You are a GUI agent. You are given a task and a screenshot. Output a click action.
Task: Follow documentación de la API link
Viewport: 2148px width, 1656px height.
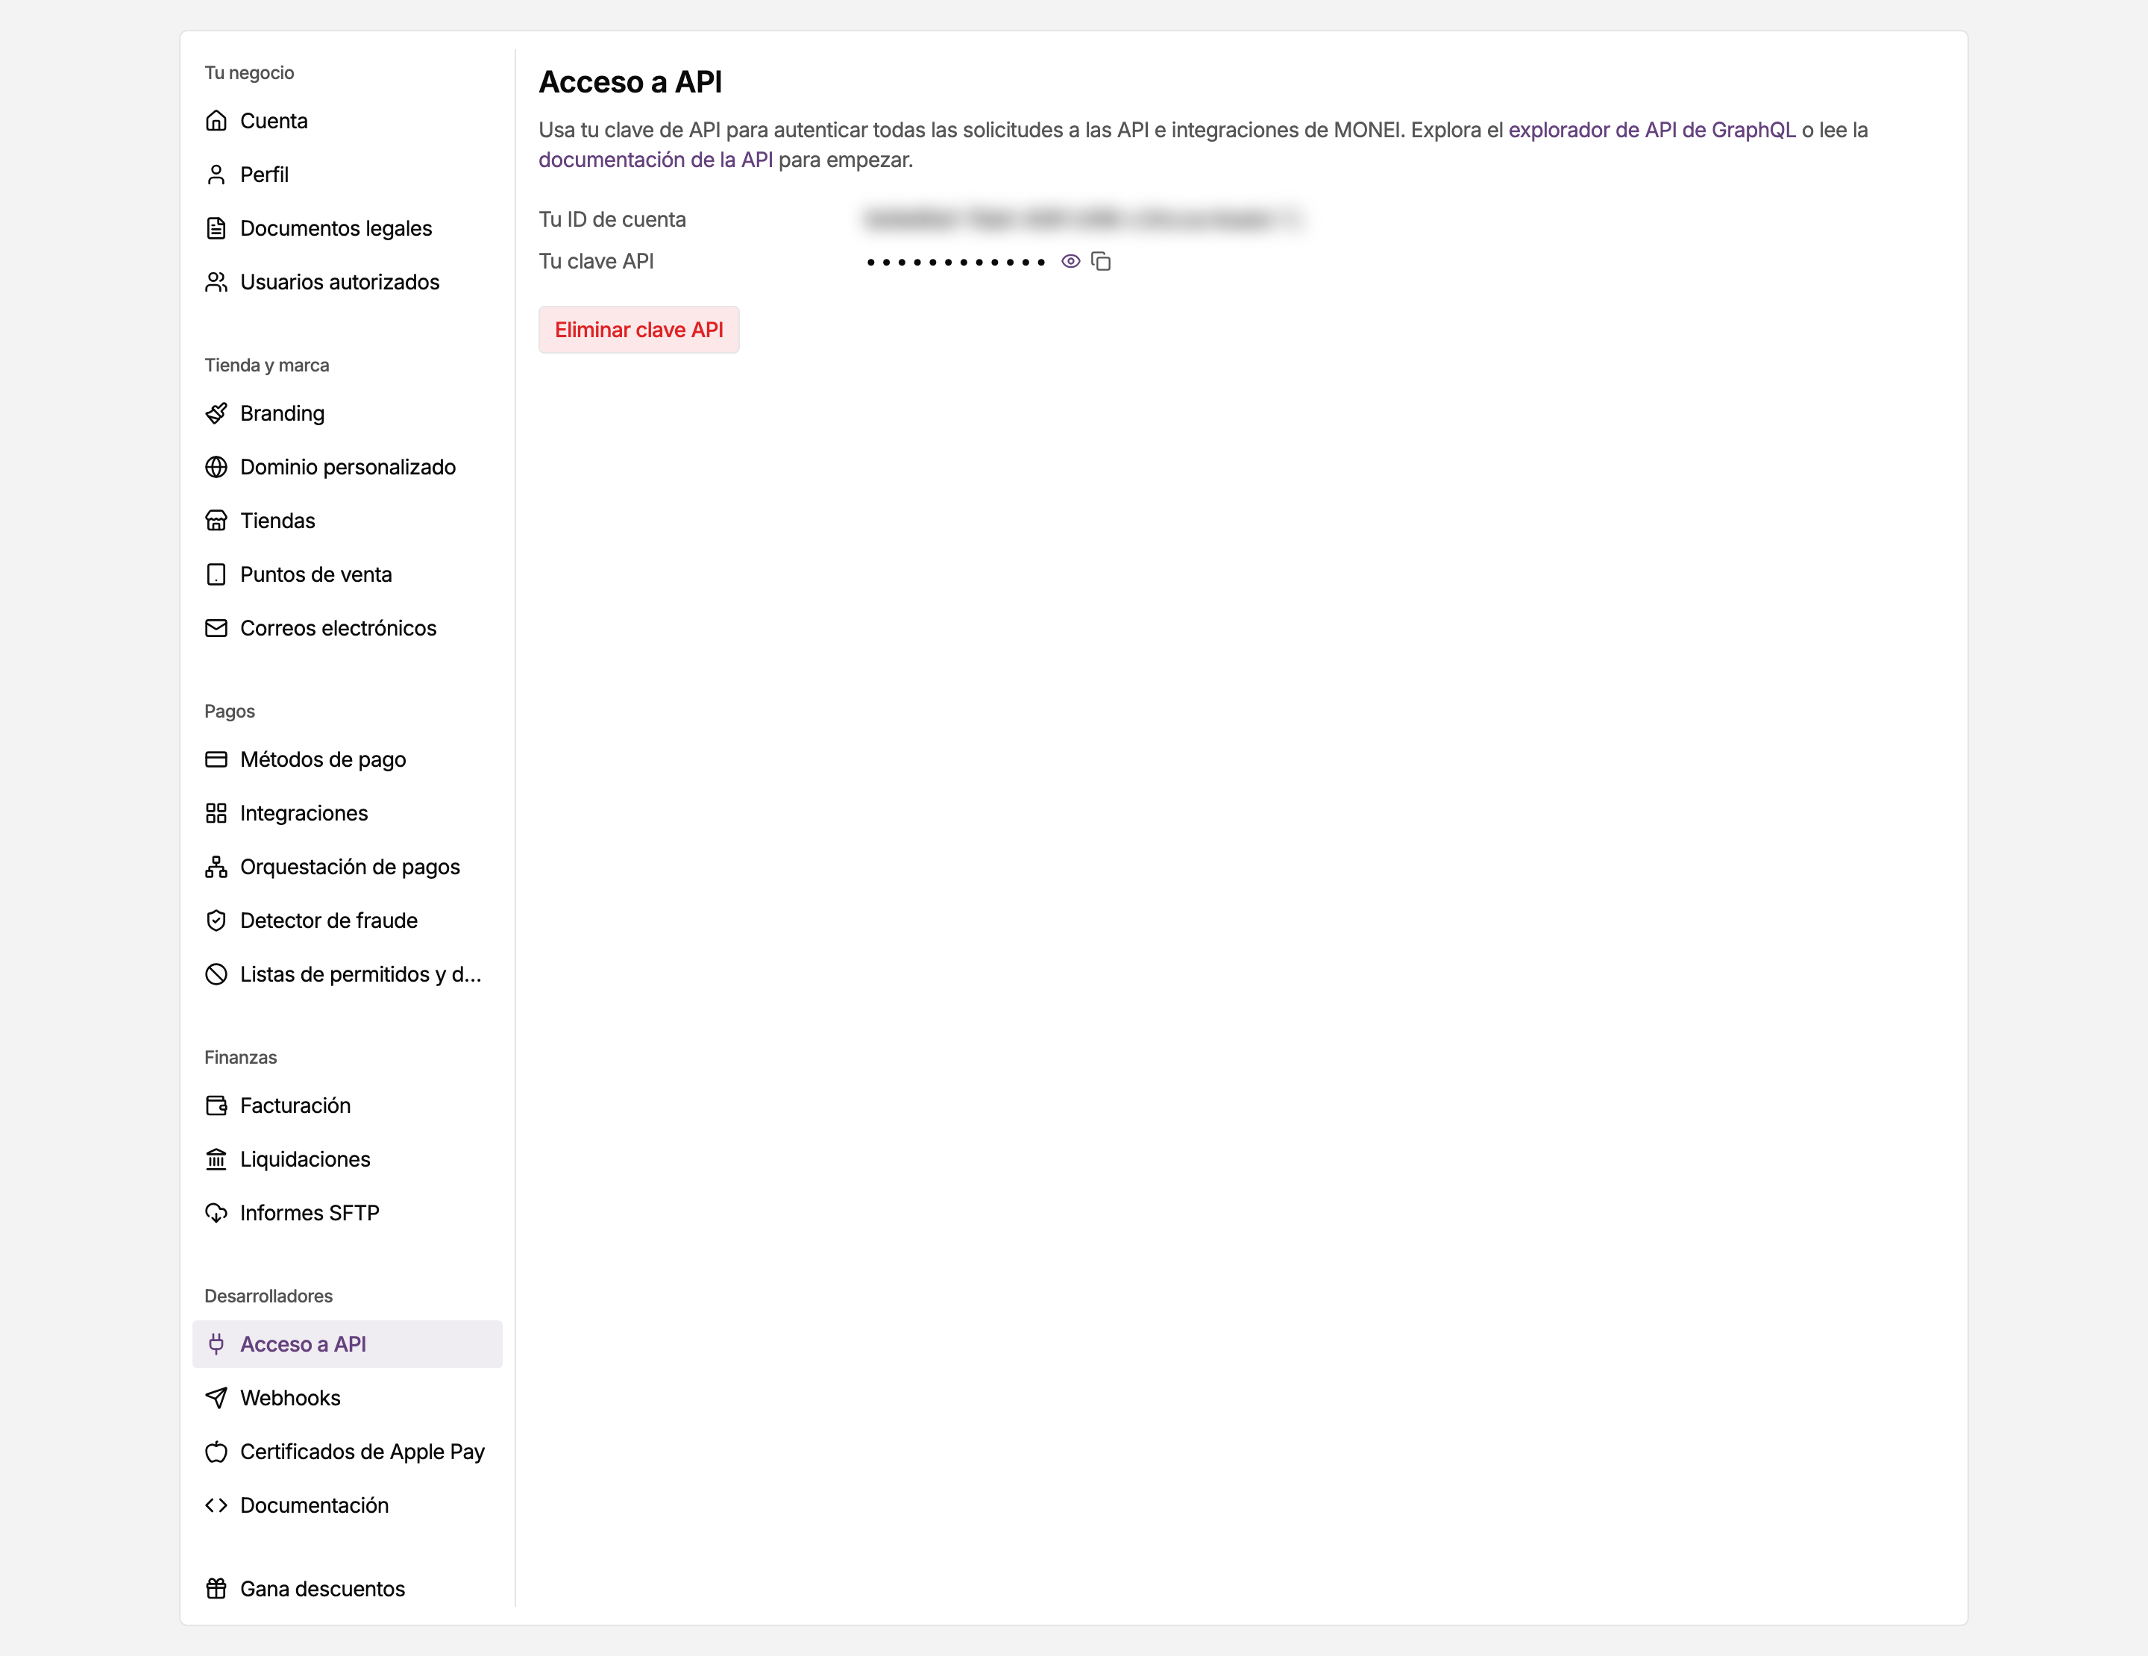656,160
